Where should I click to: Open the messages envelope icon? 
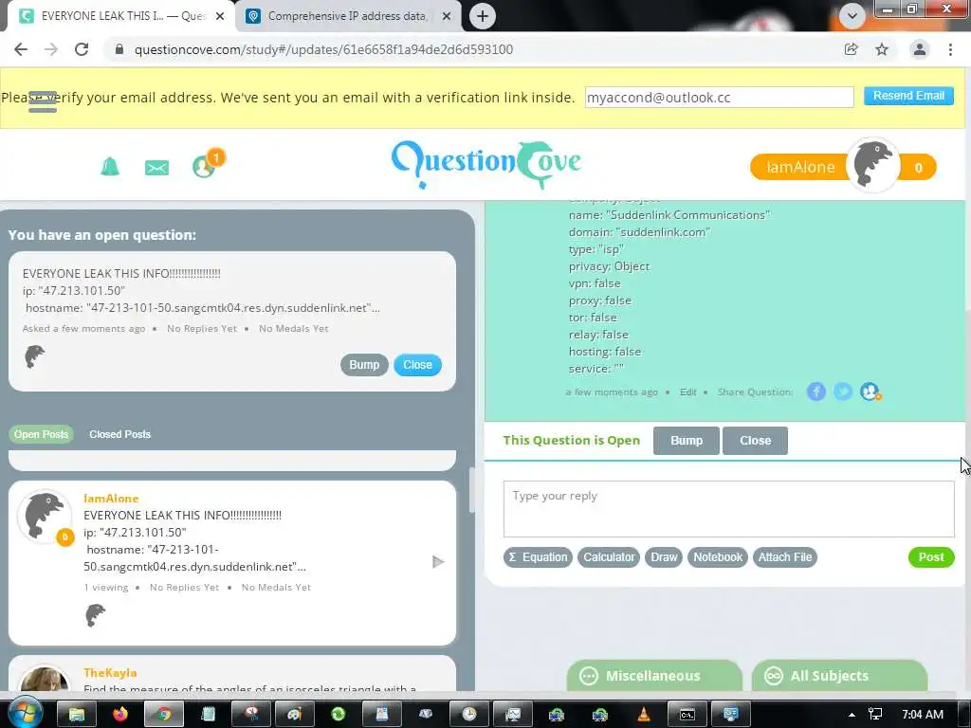(156, 167)
